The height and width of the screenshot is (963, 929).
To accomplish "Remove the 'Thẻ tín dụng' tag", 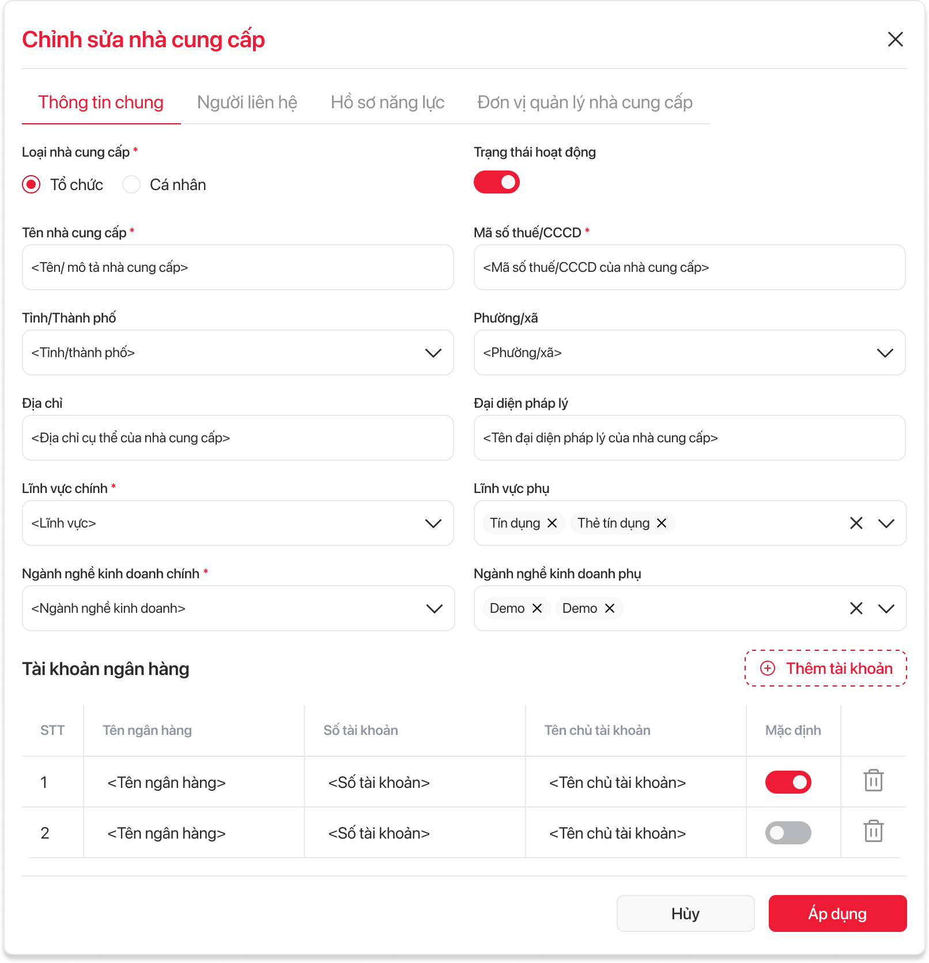I will pyautogui.click(x=662, y=523).
